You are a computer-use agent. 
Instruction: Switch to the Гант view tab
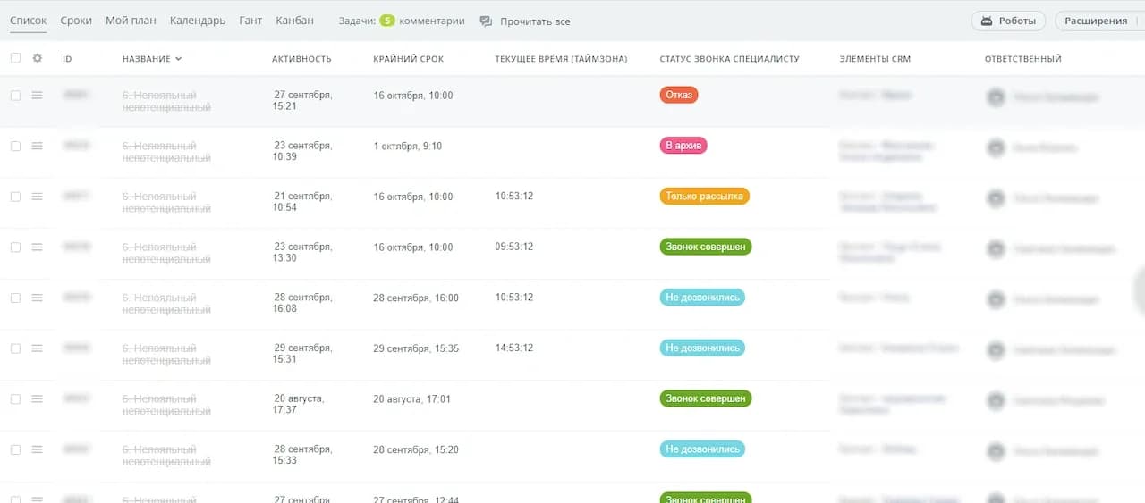pos(250,21)
